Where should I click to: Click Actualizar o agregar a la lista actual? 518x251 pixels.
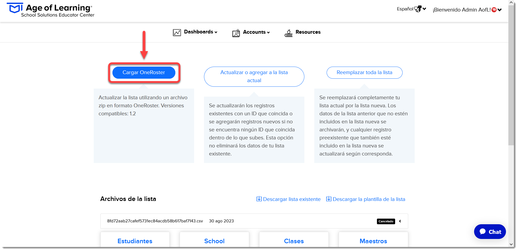[x=254, y=77]
